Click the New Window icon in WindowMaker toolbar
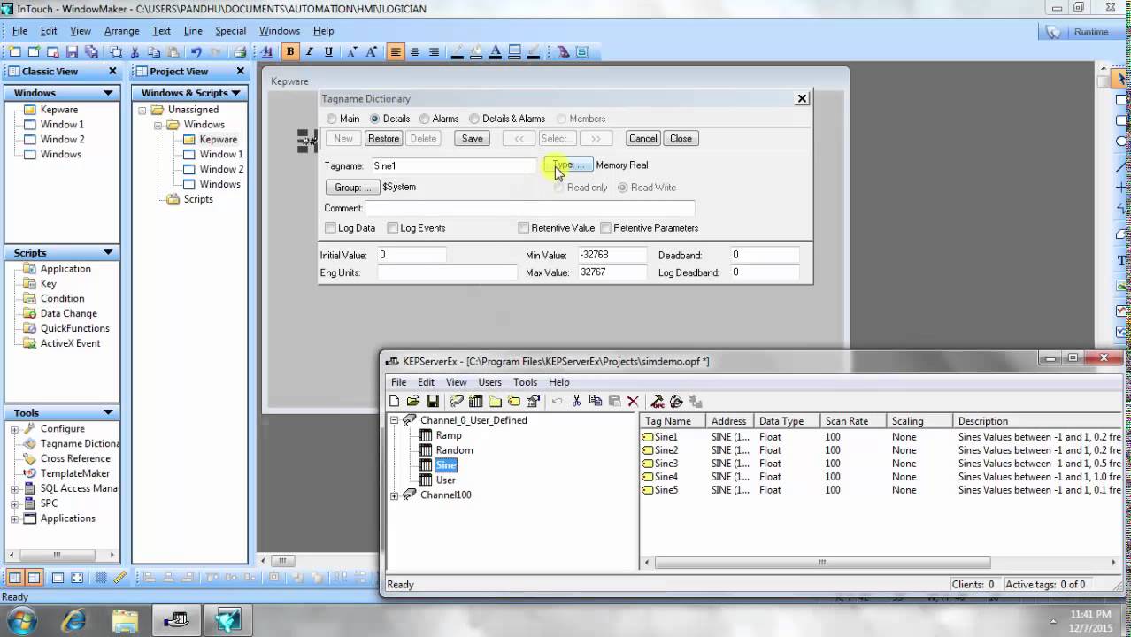This screenshot has height=637, width=1131. tap(14, 52)
